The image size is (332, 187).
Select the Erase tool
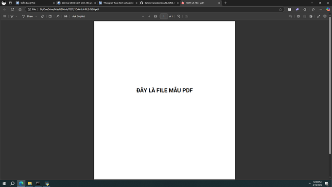42,17
